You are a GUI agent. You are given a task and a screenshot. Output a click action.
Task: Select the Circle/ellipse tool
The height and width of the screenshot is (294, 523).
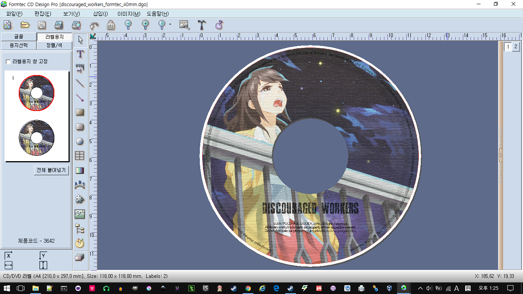(x=80, y=141)
